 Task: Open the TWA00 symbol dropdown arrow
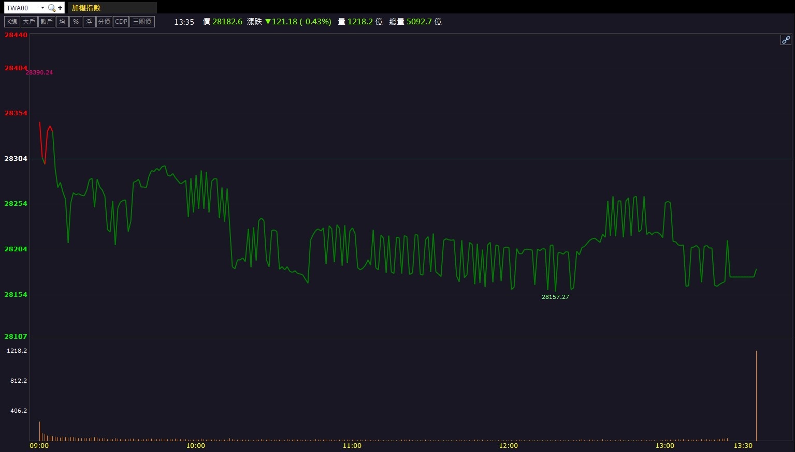[x=42, y=8]
